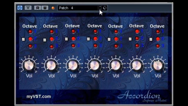Select octave 3 LED in fourth column
The image size is (188, 106).
[95, 46]
